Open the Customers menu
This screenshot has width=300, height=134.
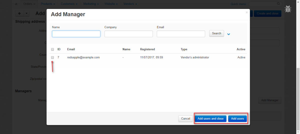(x=69, y=4)
